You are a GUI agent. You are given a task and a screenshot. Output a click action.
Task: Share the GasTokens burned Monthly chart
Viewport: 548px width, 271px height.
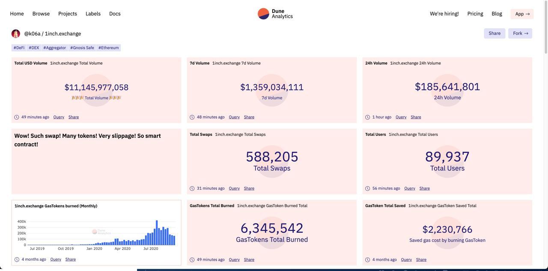click(71, 259)
